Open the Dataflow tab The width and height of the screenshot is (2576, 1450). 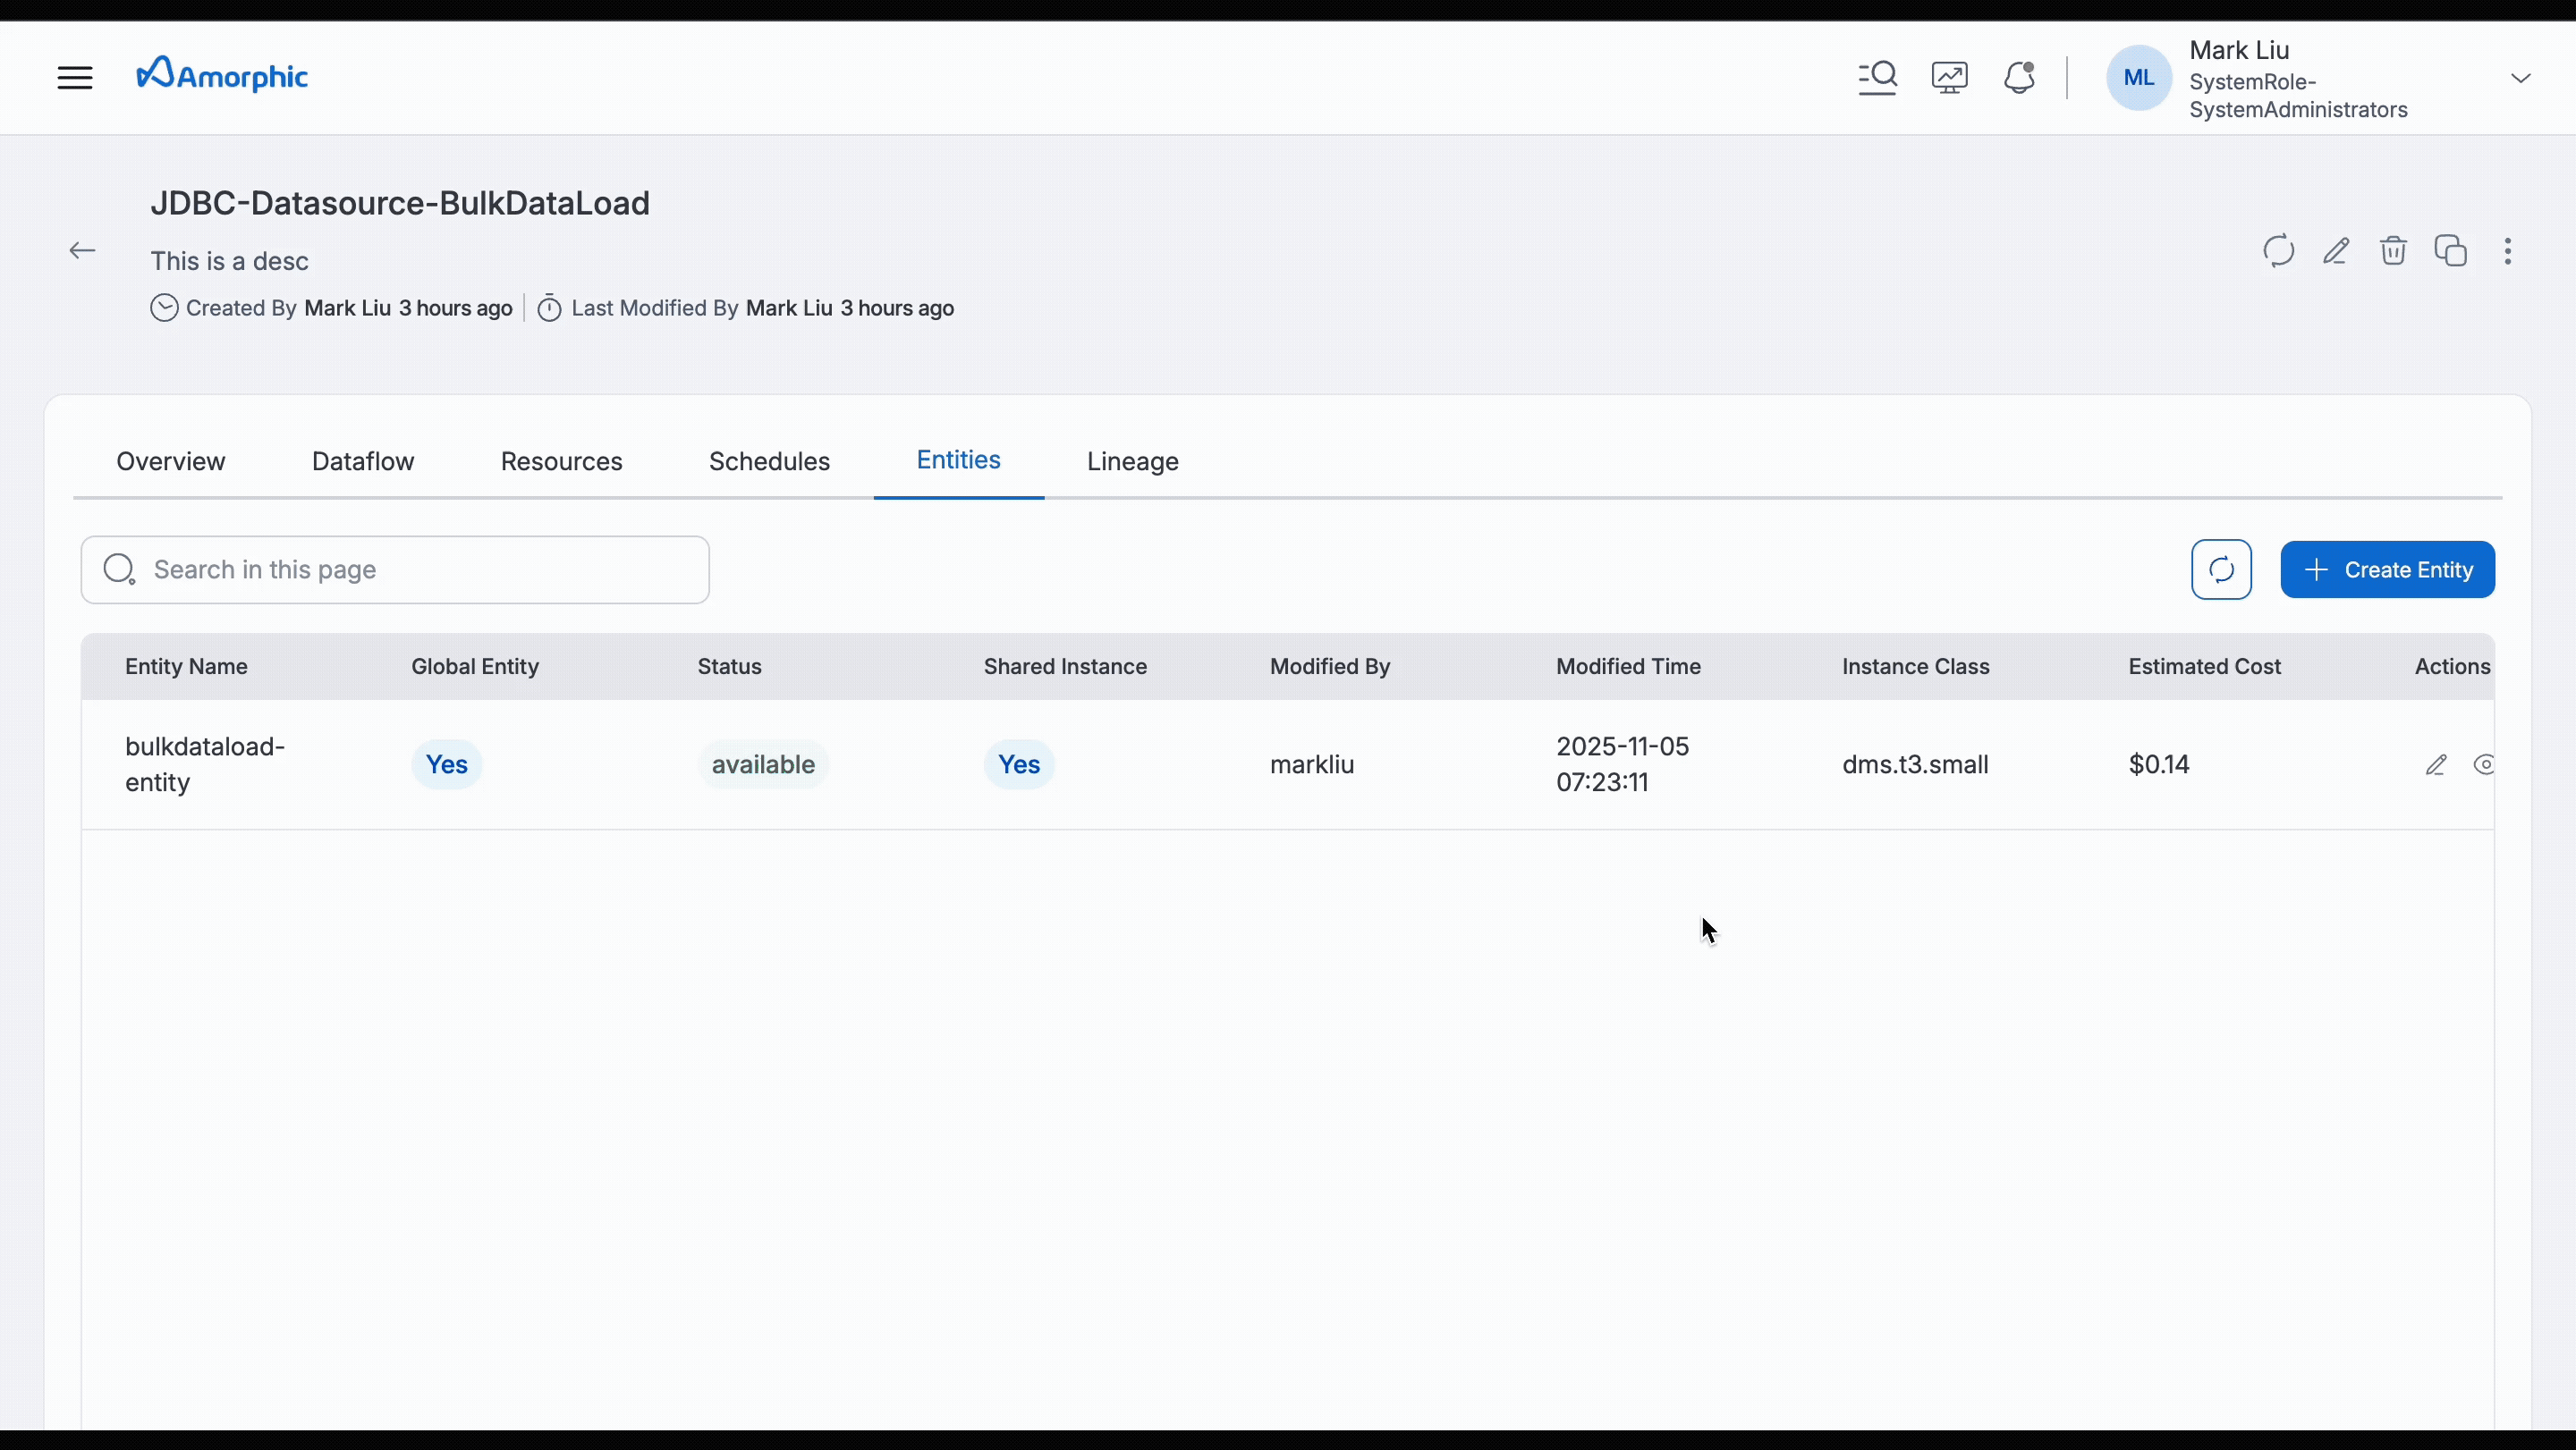click(362, 461)
